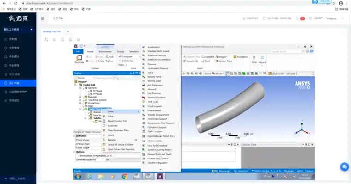Click the Section Plane ribbon icon
This screenshot has width=351, height=184.
[224, 61]
